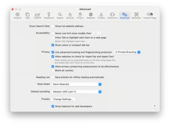The image size is (170, 125).
Task: Open help with the question mark button
Action: (x=154, y=106)
